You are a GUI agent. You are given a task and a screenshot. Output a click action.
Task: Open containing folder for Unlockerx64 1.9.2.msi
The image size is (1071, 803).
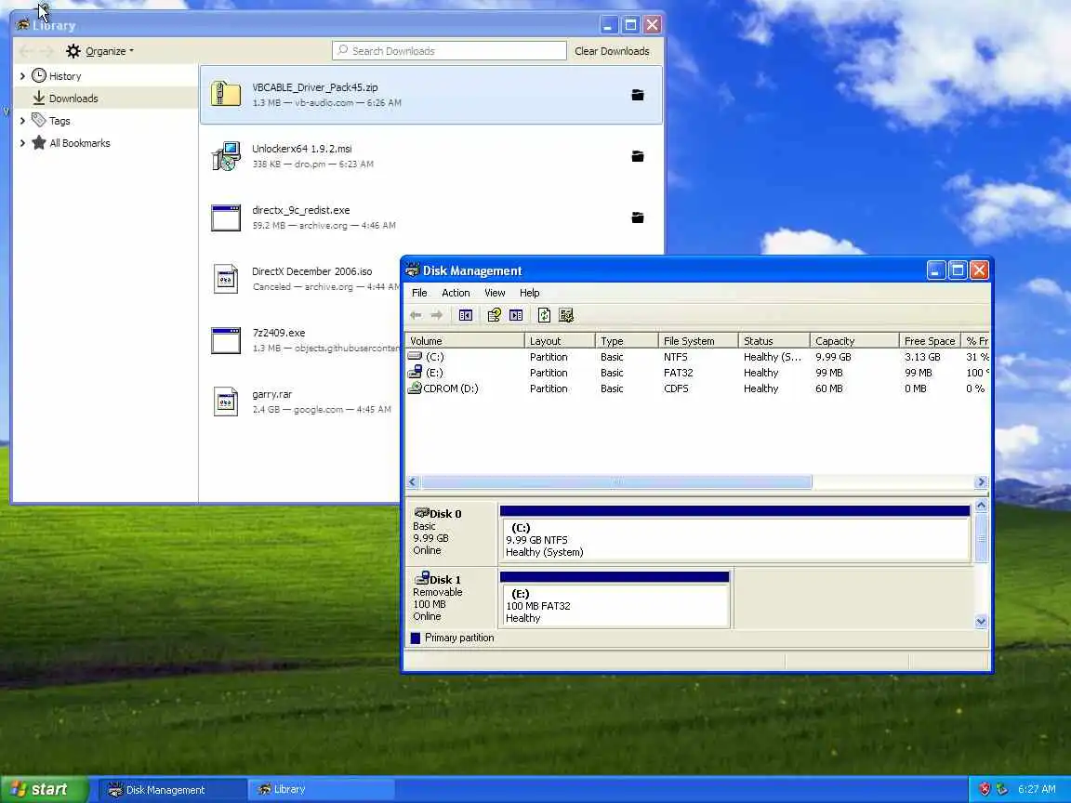click(x=637, y=156)
